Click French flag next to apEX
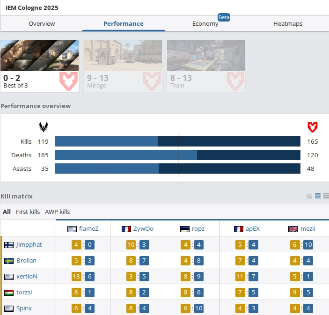329x315 pixels. (x=239, y=229)
